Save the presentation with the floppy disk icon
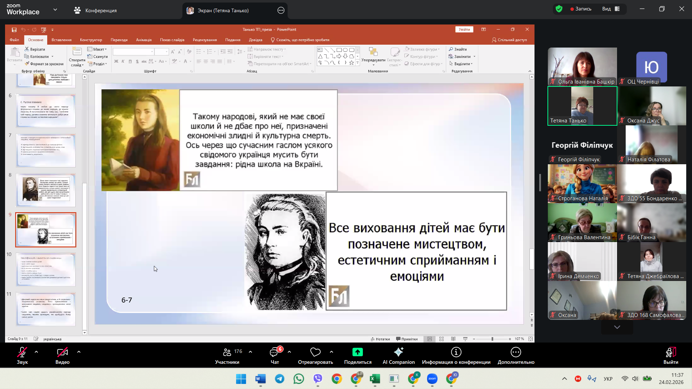The height and width of the screenshot is (389, 692). coord(14,30)
